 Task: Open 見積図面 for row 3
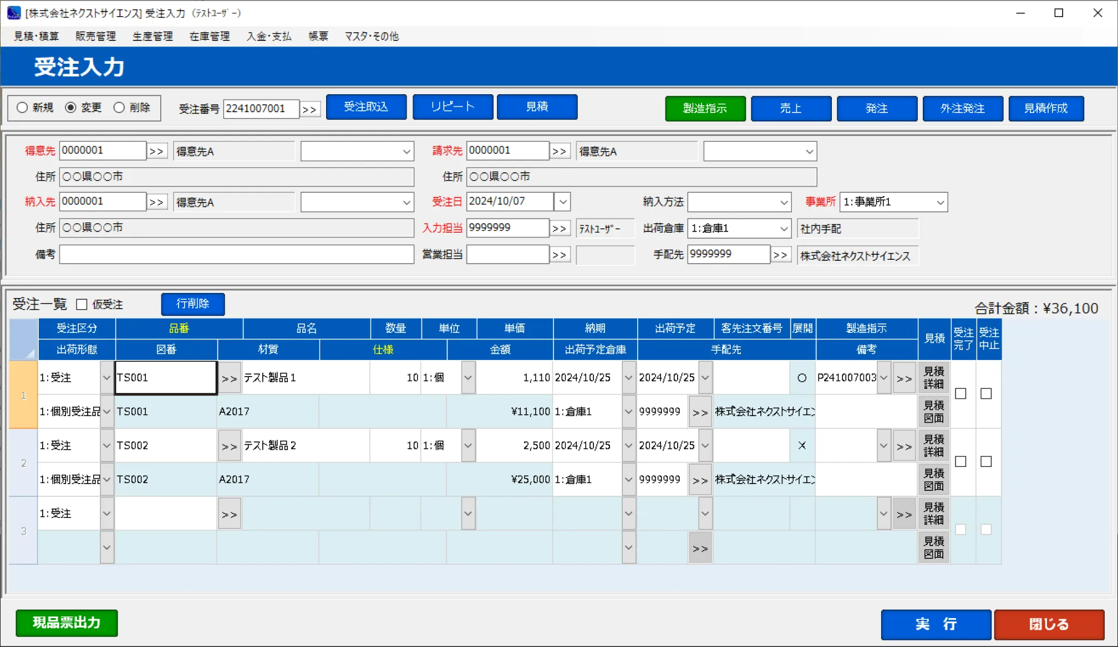pos(934,547)
